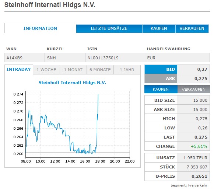Click the blue KAUFEN button below ASK
The width and height of the screenshot is (214, 195).
(161, 89)
